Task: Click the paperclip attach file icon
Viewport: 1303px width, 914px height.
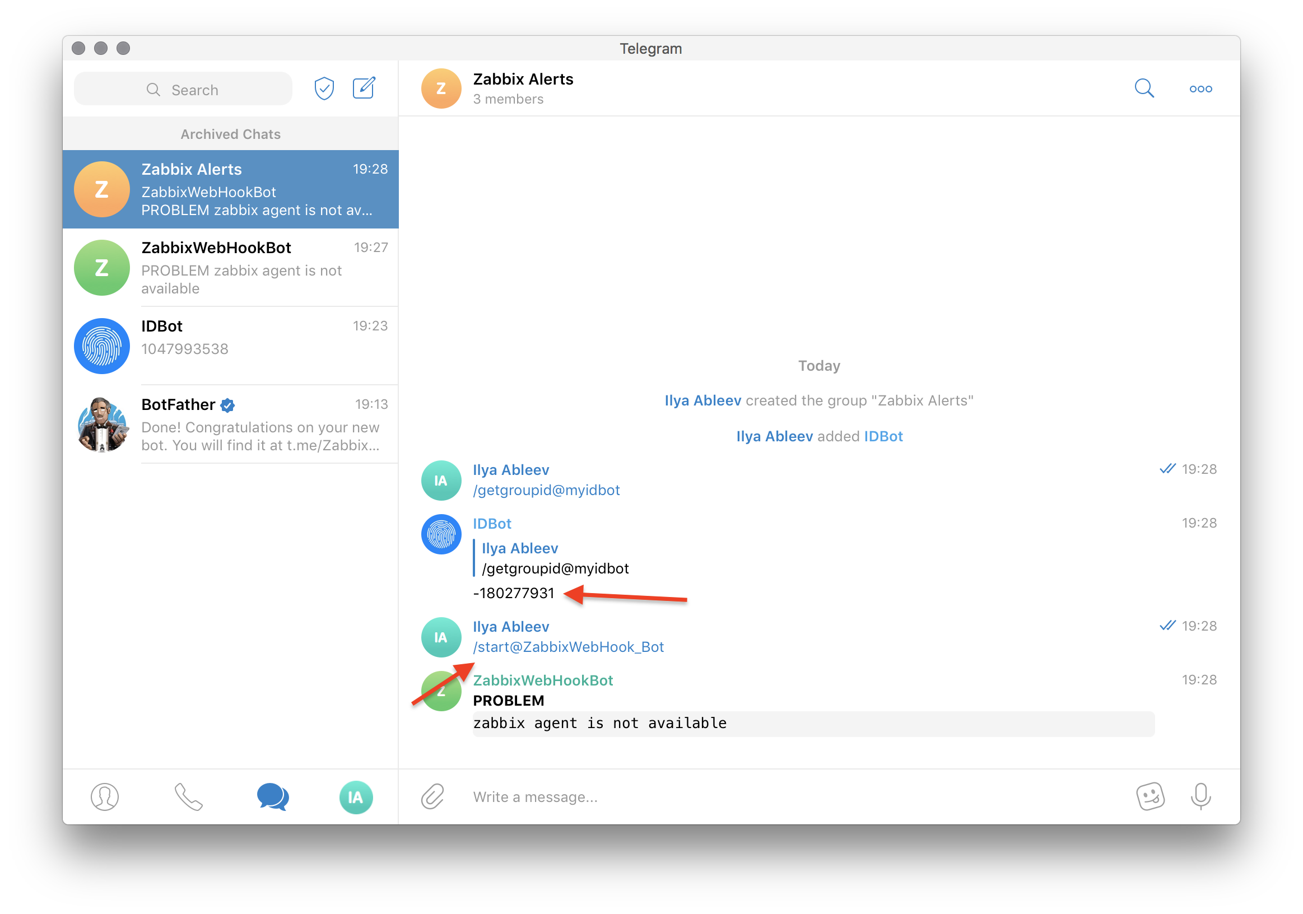Action: [x=432, y=796]
